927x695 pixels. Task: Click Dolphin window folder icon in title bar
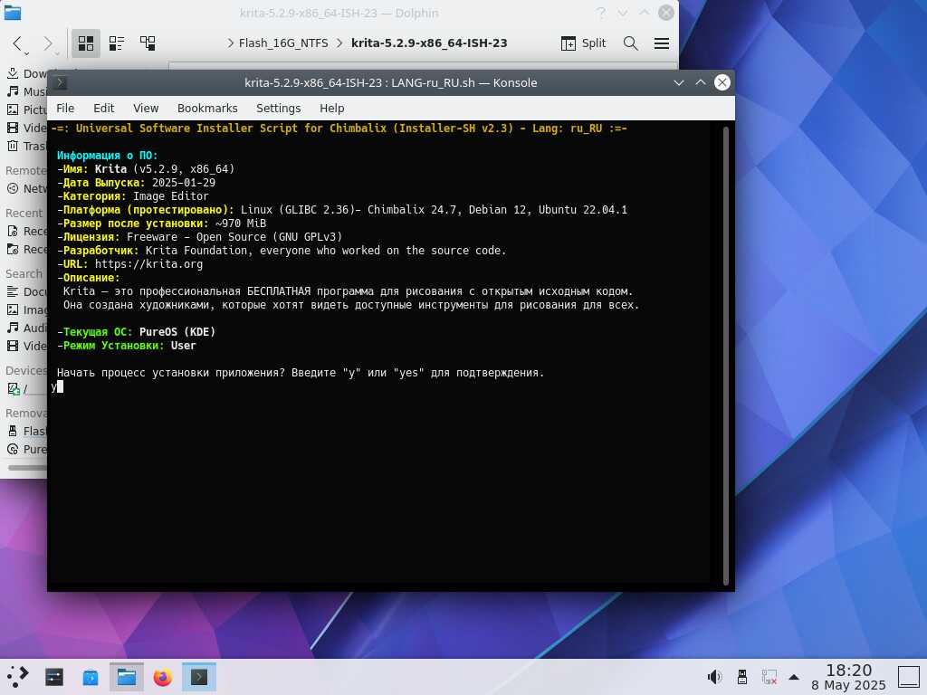click(13, 13)
